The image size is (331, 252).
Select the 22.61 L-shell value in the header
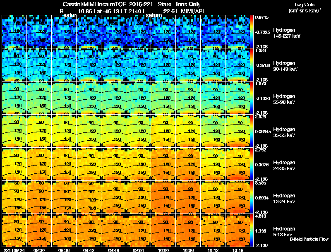[x=170, y=11]
